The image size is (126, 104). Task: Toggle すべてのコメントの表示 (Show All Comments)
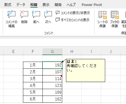(x=72, y=20)
